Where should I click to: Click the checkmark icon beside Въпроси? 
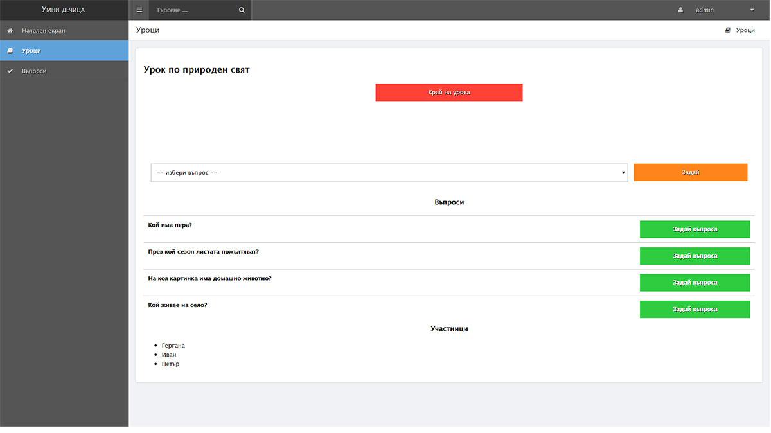coord(10,71)
